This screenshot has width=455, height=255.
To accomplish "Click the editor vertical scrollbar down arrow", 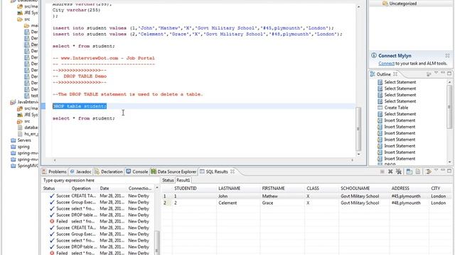I will (358, 154).
